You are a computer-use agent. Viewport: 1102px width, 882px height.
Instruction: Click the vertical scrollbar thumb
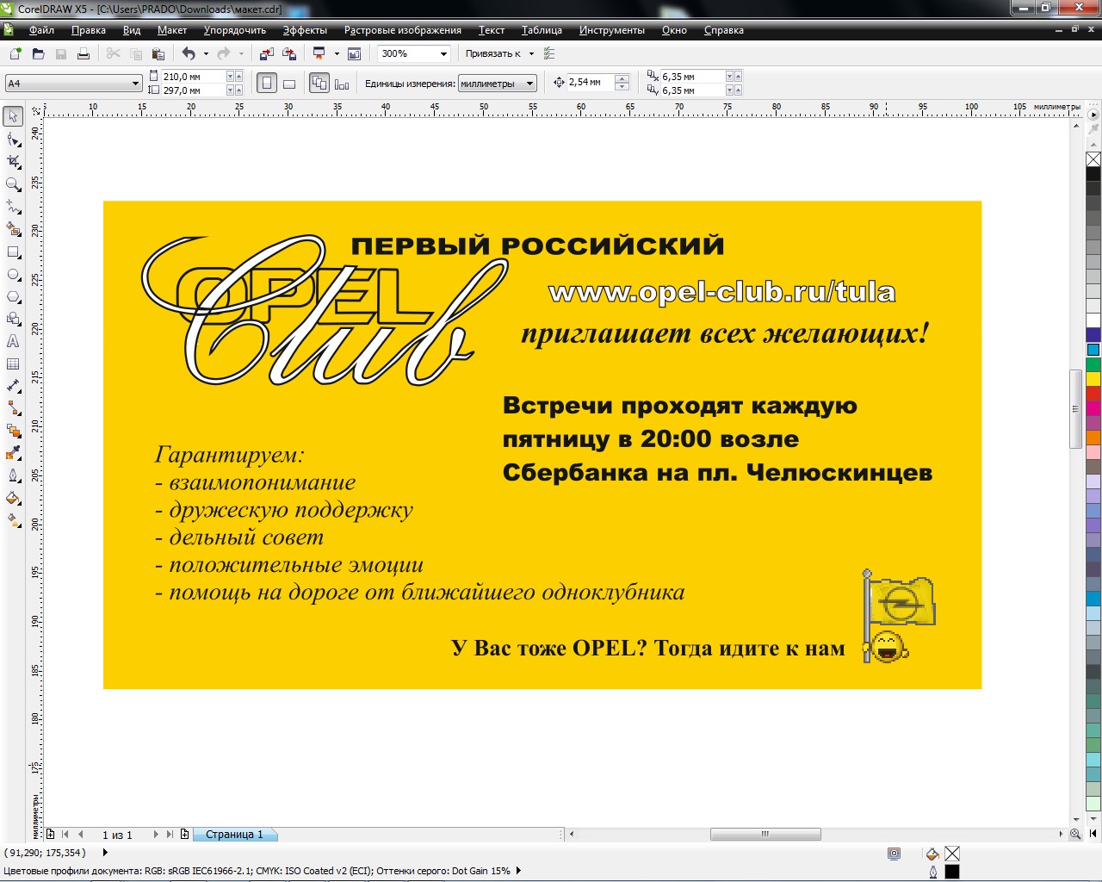click(1076, 409)
